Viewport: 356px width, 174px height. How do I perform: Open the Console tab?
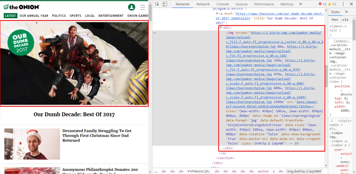tap(223, 4)
